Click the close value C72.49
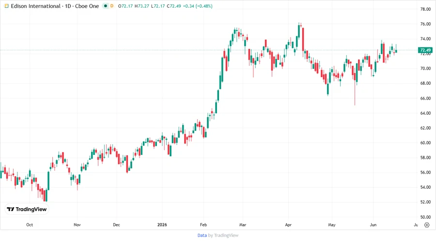The width and height of the screenshot is (436, 241). coord(174,6)
